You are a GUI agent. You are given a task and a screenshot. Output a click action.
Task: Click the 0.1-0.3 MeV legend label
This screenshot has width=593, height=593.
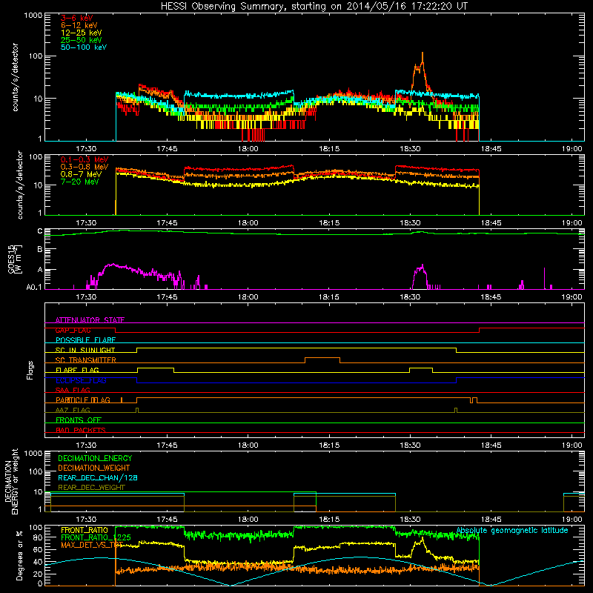coord(85,160)
